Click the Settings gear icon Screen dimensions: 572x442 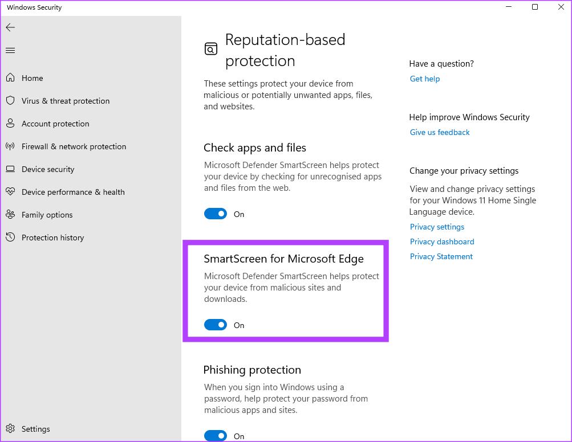pos(10,428)
